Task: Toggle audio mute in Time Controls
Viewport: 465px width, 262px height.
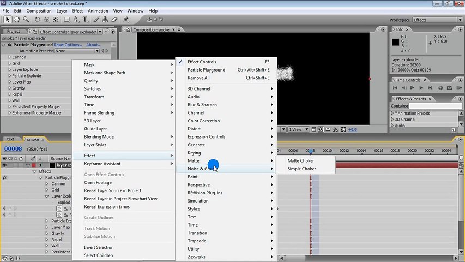Action: (440, 88)
